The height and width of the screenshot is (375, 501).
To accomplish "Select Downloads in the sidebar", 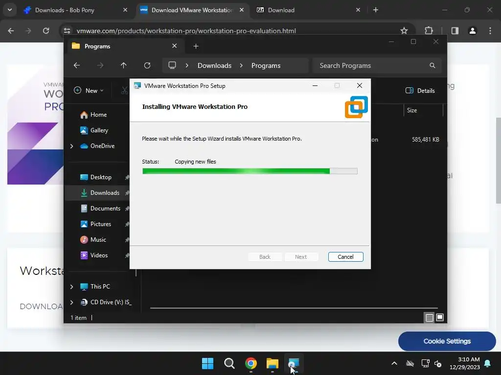I will pyautogui.click(x=105, y=193).
